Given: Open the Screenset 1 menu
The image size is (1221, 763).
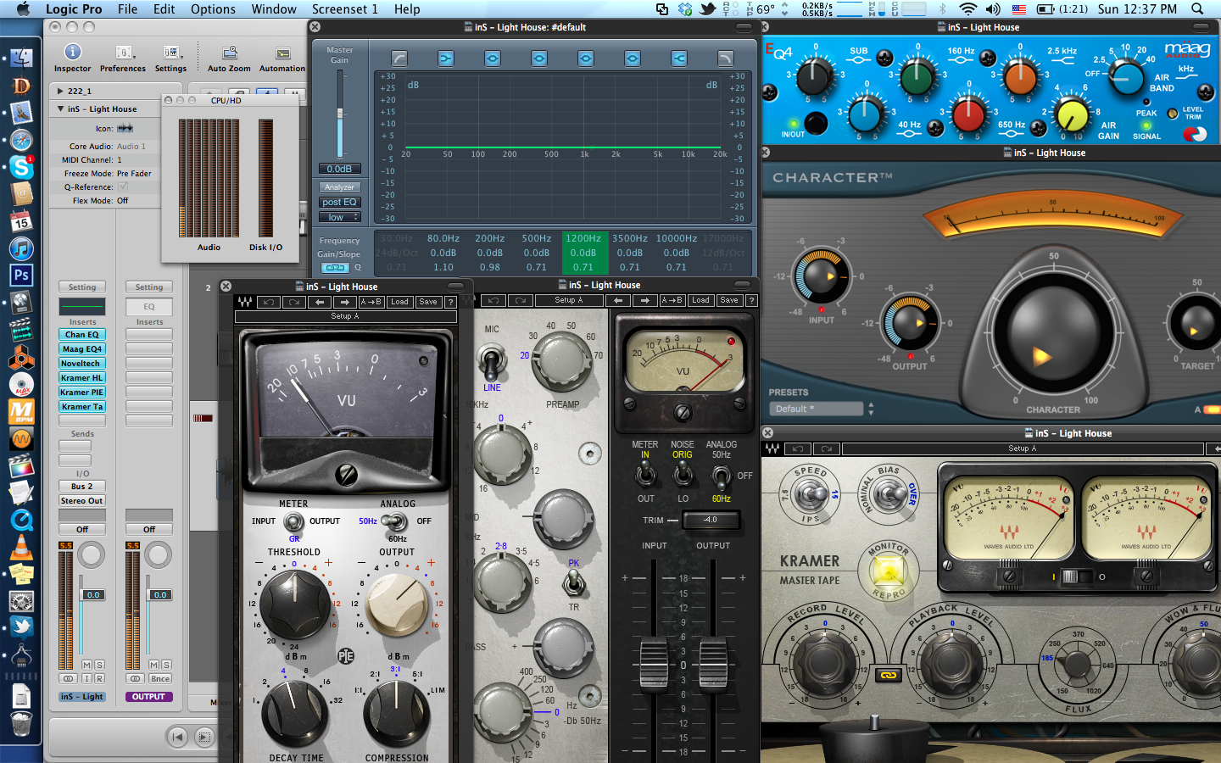Looking at the screenshot, I should 344,8.
